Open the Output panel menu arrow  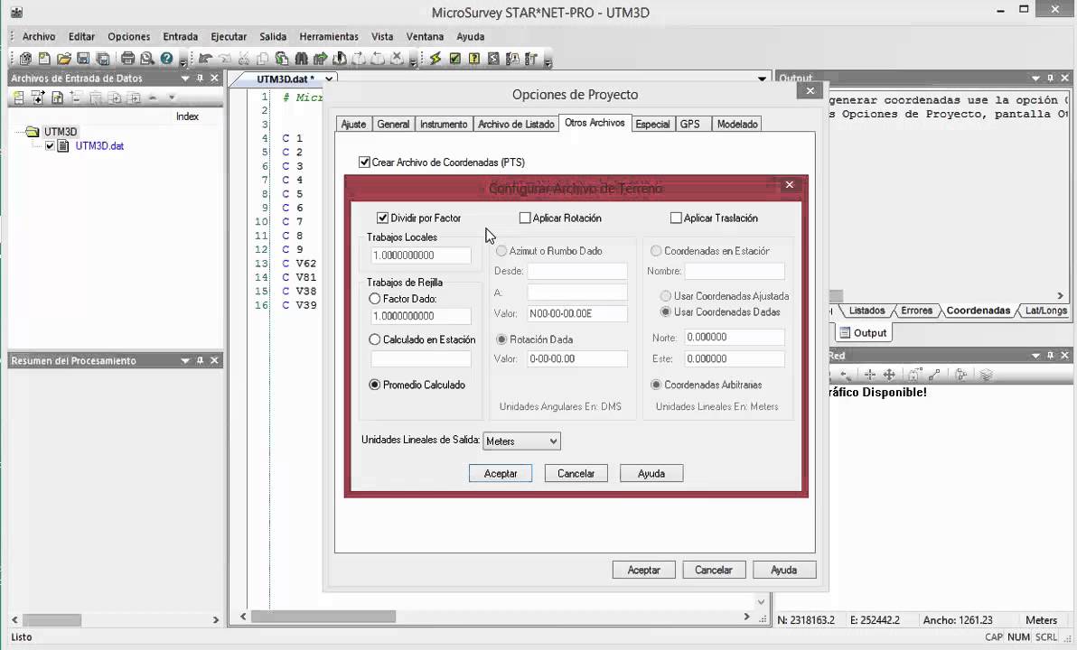pyautogui.click(x=1035, y=79)
